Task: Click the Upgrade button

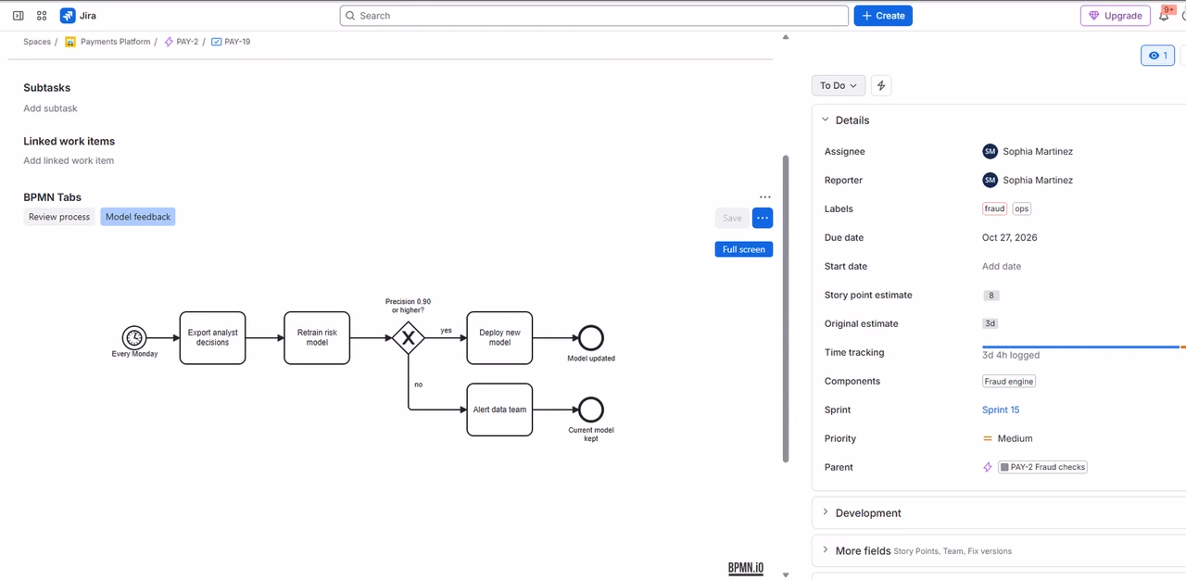Action: pos(1116,16)
